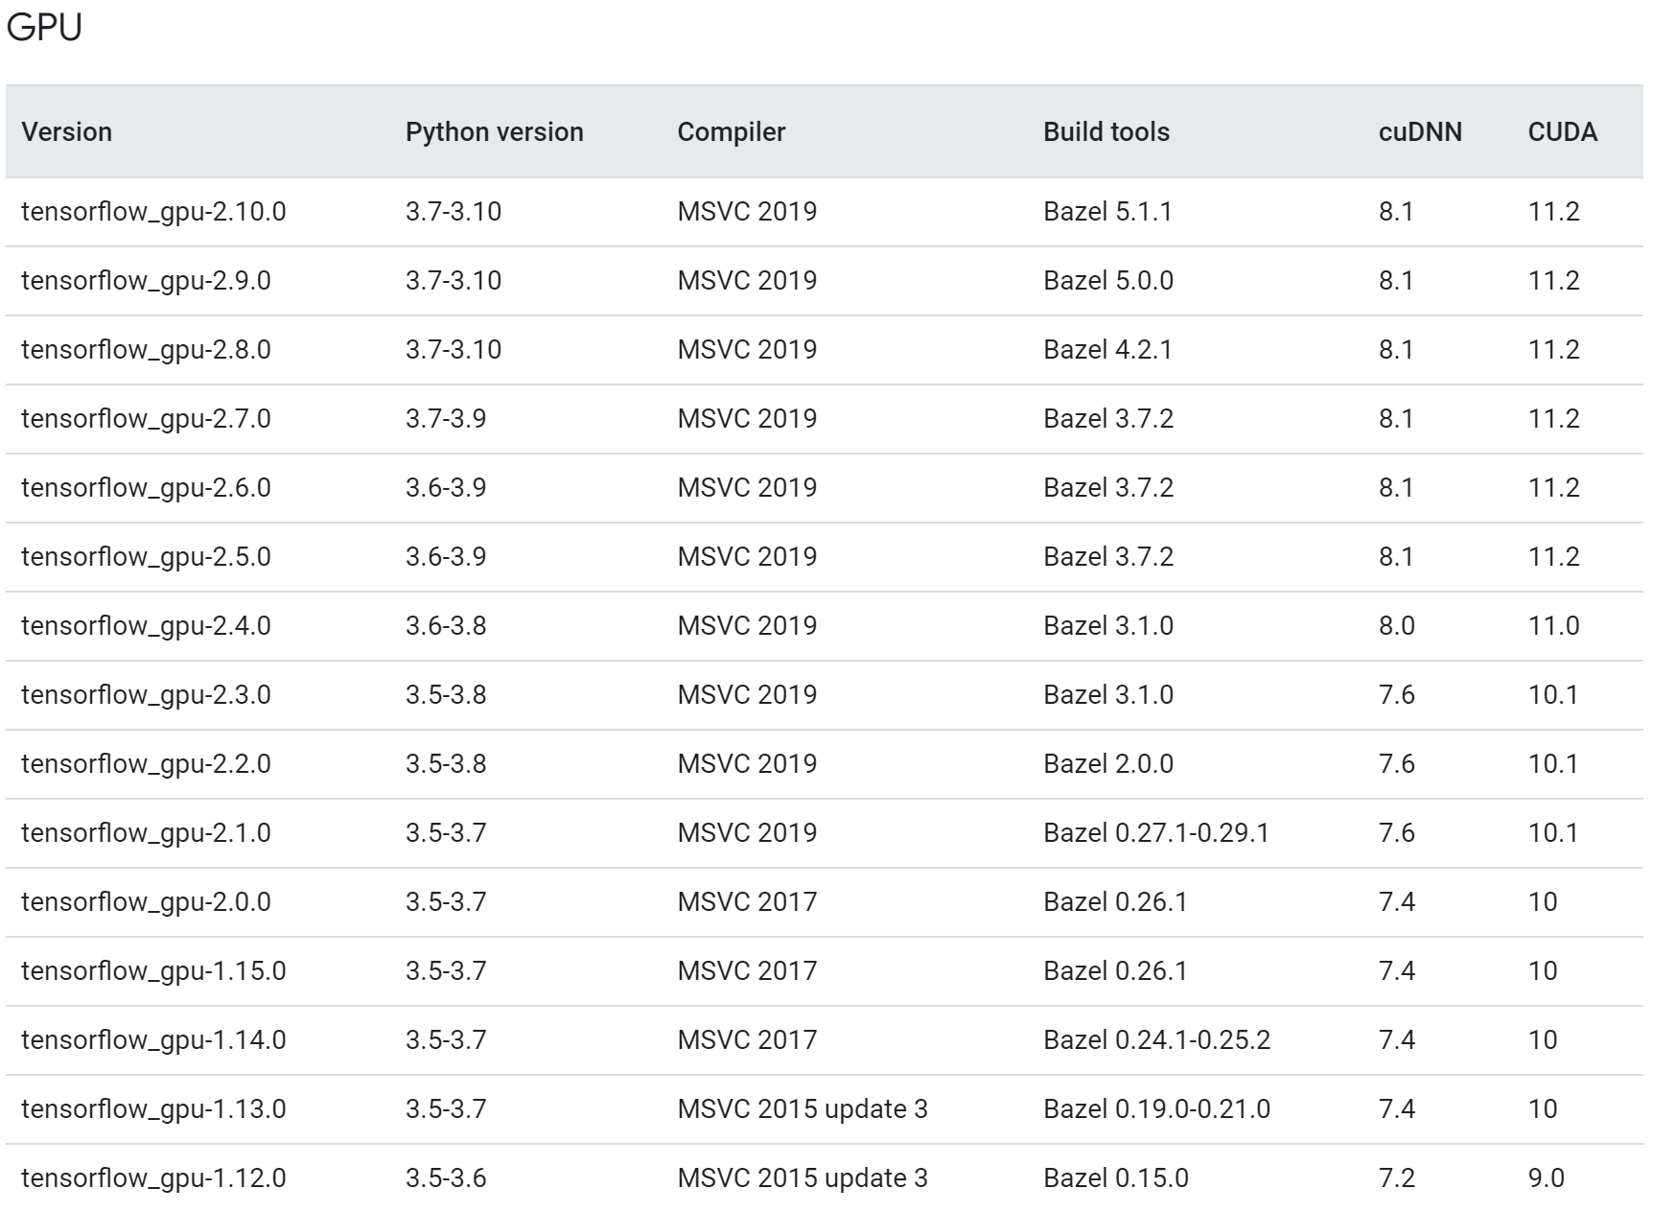Click Python 3.7-3.10 cell in tensorflow_gpu-2.10.0 row

pyautogui.click(x=454, y=212)
